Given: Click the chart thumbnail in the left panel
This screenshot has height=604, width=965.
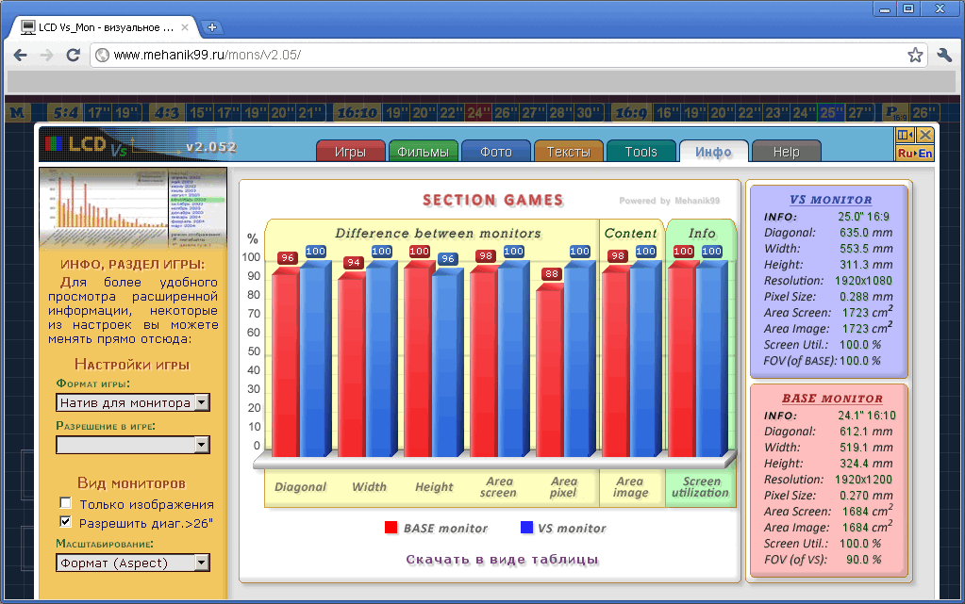Looking at the screenshot, I should point(133,207).
